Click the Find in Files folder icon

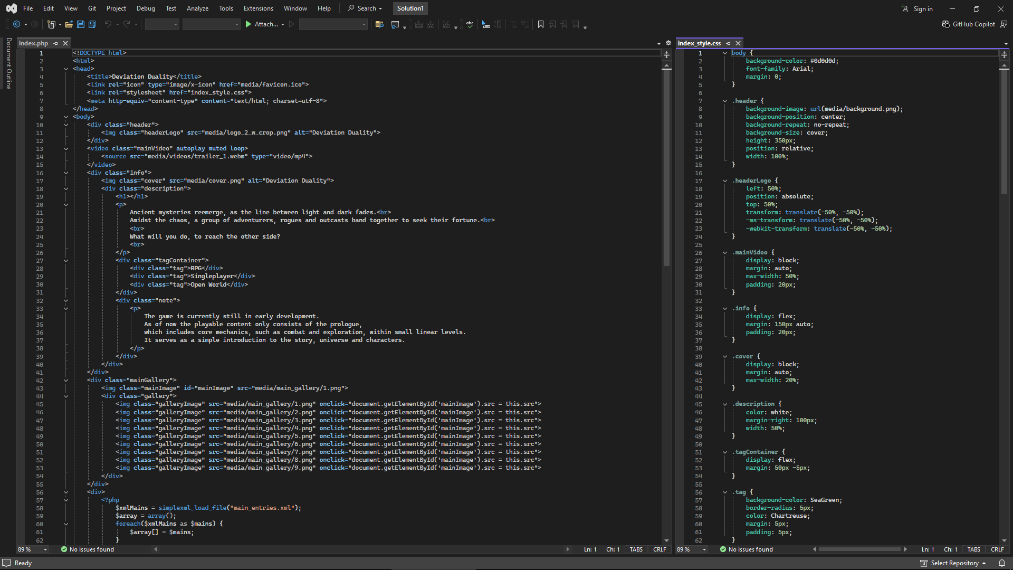[379, 24]
